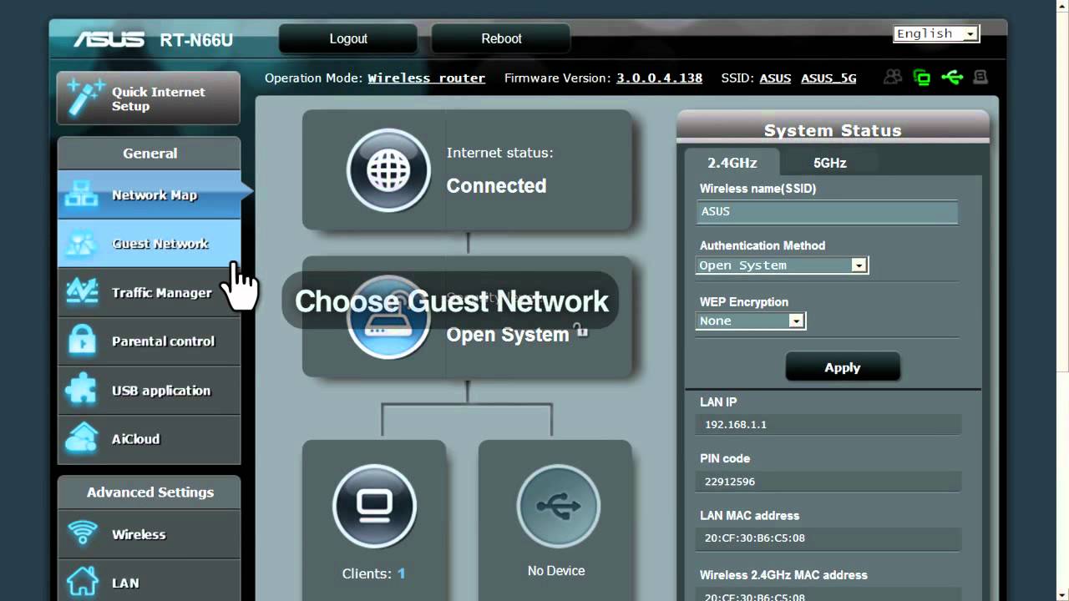Open the ASUS_5G SSID link
This screenshot has width=1069, height=601.
pyautogui.click(x=828, y=78)
